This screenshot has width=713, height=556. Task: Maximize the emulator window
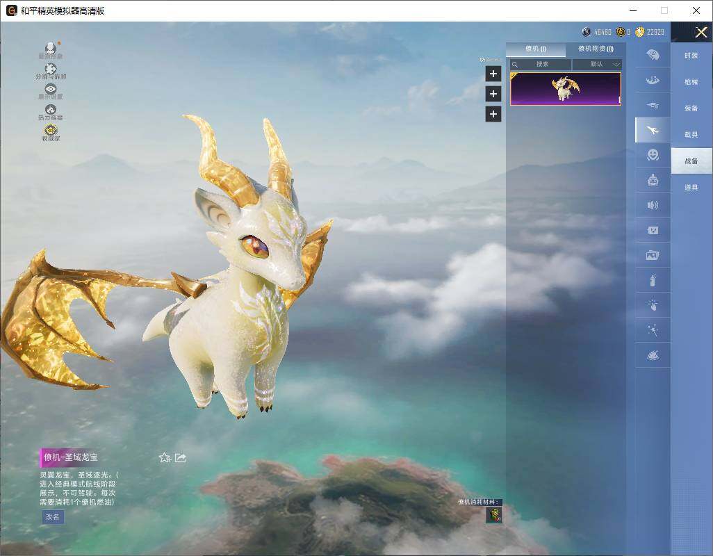(664, 10)
